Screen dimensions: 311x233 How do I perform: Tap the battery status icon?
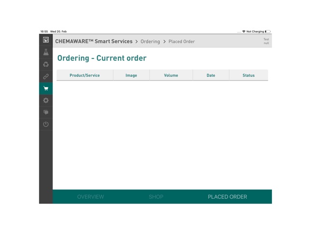pos(268,31)
